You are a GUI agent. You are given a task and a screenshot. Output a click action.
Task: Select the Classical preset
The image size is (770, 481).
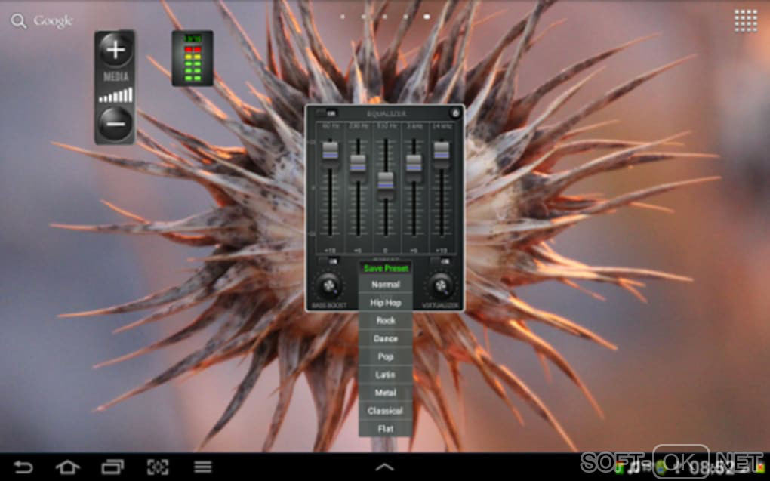tap(386, 411)
